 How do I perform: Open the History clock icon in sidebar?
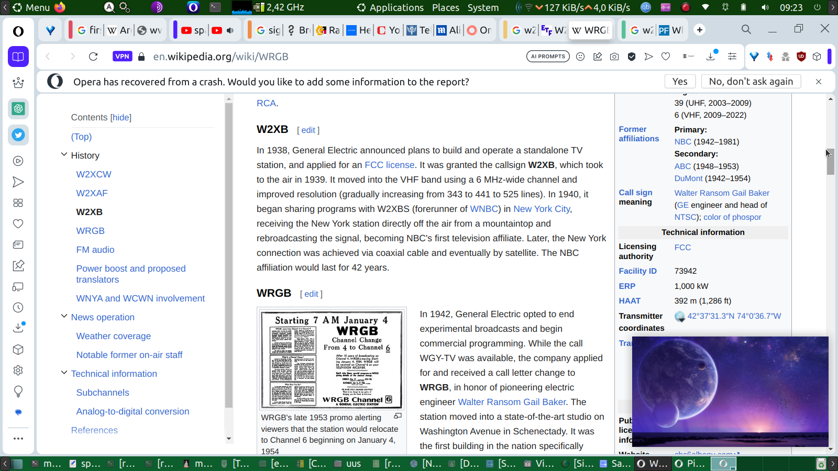click(18, 308)
